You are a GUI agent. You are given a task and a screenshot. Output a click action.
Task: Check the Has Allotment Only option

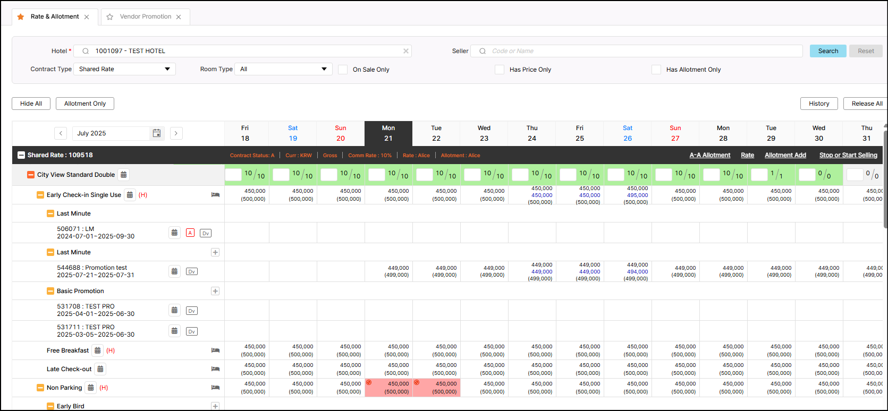pyautogui.click(x=656, y=70)
